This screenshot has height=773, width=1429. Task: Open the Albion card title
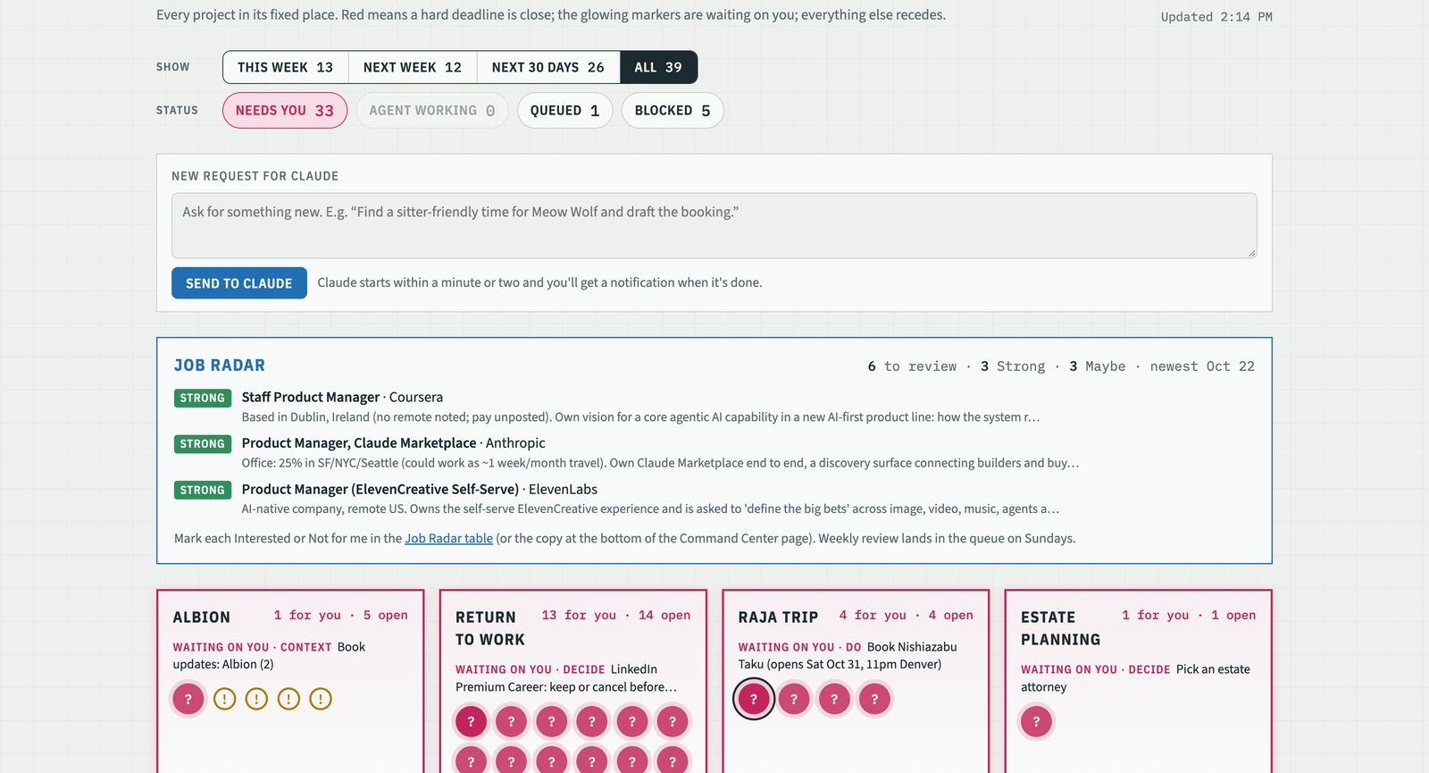click(202, 618)
